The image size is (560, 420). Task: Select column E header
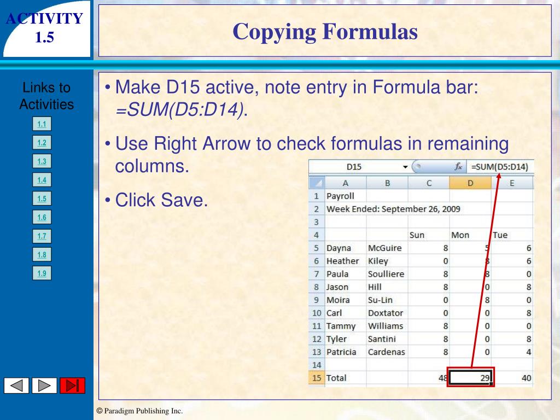coord(512,183)
